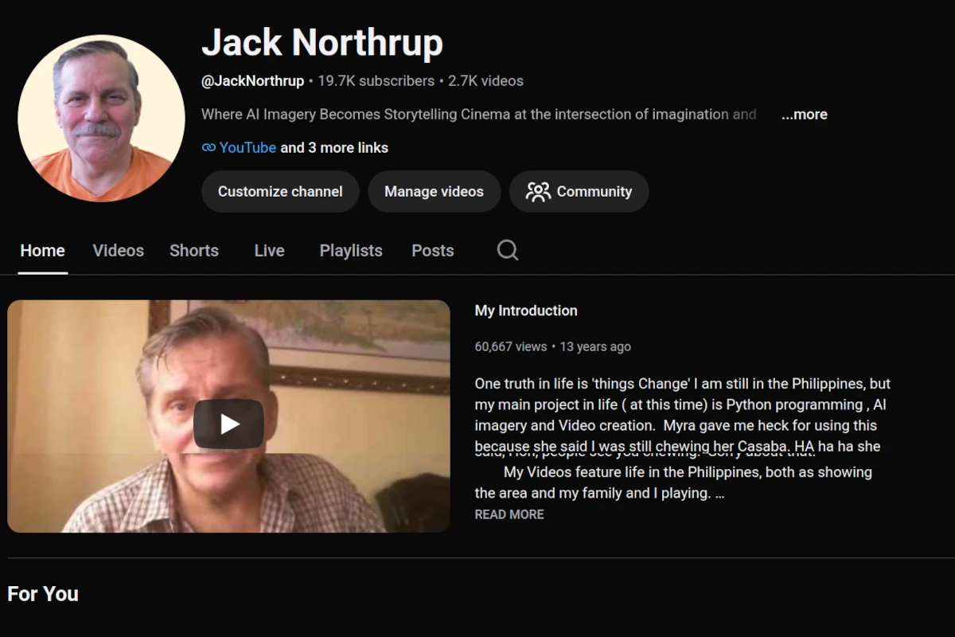Open the Community button
The image size is (955, 637).
coord(579,192)
